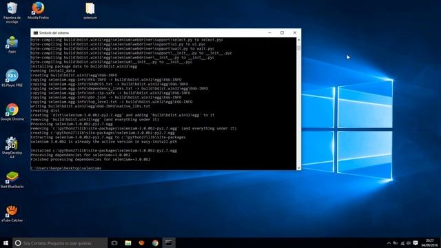The height and width of the screenshot is (248, 441).
Task: Open File Explorer from the taskbar
Action: tap(128, 243)
